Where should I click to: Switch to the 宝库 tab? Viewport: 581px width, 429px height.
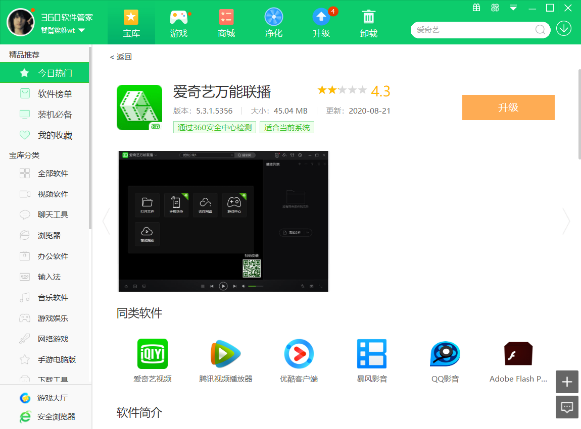[131, 22]
